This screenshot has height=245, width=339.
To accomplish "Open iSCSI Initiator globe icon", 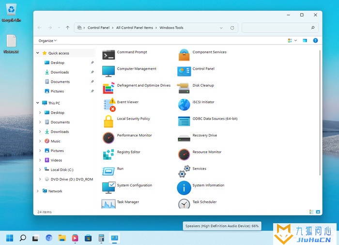I will (x=184, y=105).
